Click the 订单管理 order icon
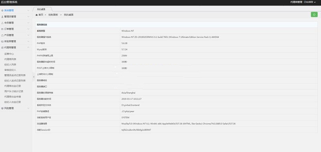 point(2,29)
